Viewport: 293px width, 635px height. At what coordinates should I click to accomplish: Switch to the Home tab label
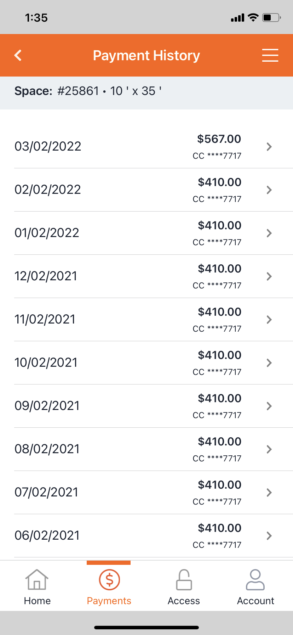(x=37, y=601)
